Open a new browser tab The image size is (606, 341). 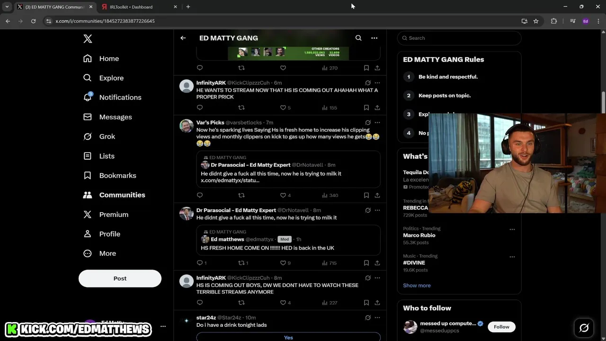(x=188, y=7)
